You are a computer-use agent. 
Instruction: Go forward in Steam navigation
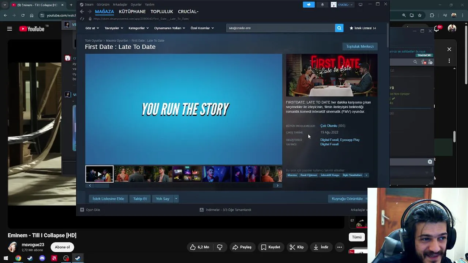point(89,12)
